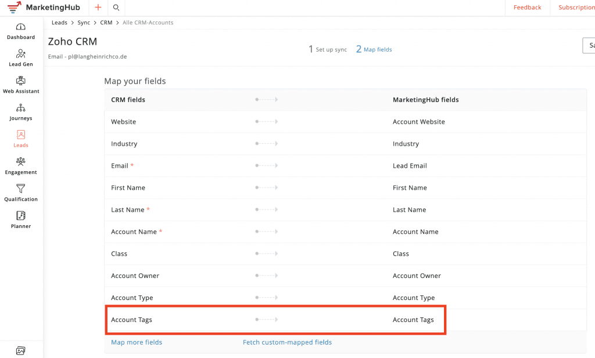Open the Web Assistant sidebar icon

click(21, 81)
